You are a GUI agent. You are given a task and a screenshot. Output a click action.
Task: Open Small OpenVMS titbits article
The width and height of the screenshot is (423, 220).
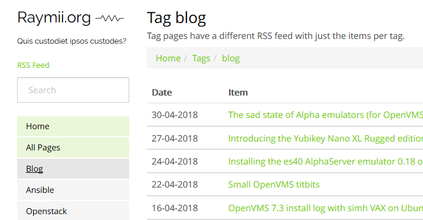point(274,185)
